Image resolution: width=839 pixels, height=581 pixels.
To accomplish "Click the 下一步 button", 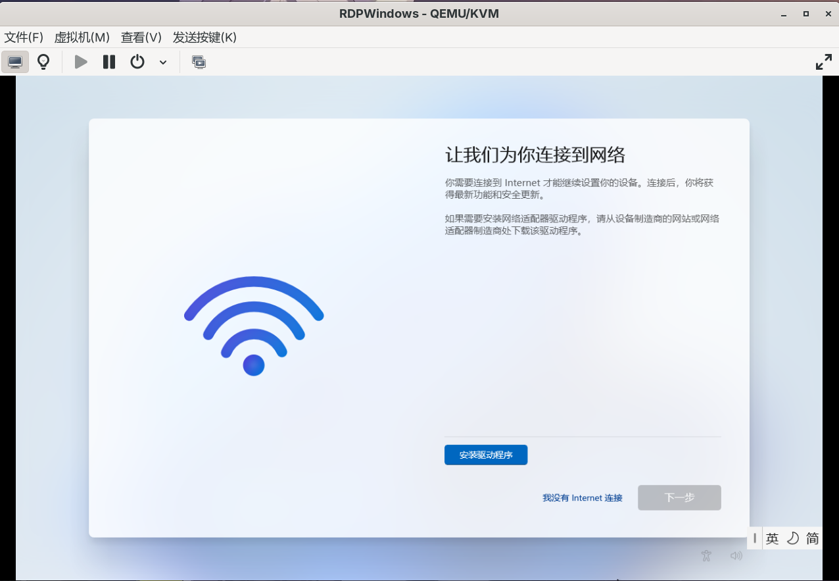I will point(679,497).
